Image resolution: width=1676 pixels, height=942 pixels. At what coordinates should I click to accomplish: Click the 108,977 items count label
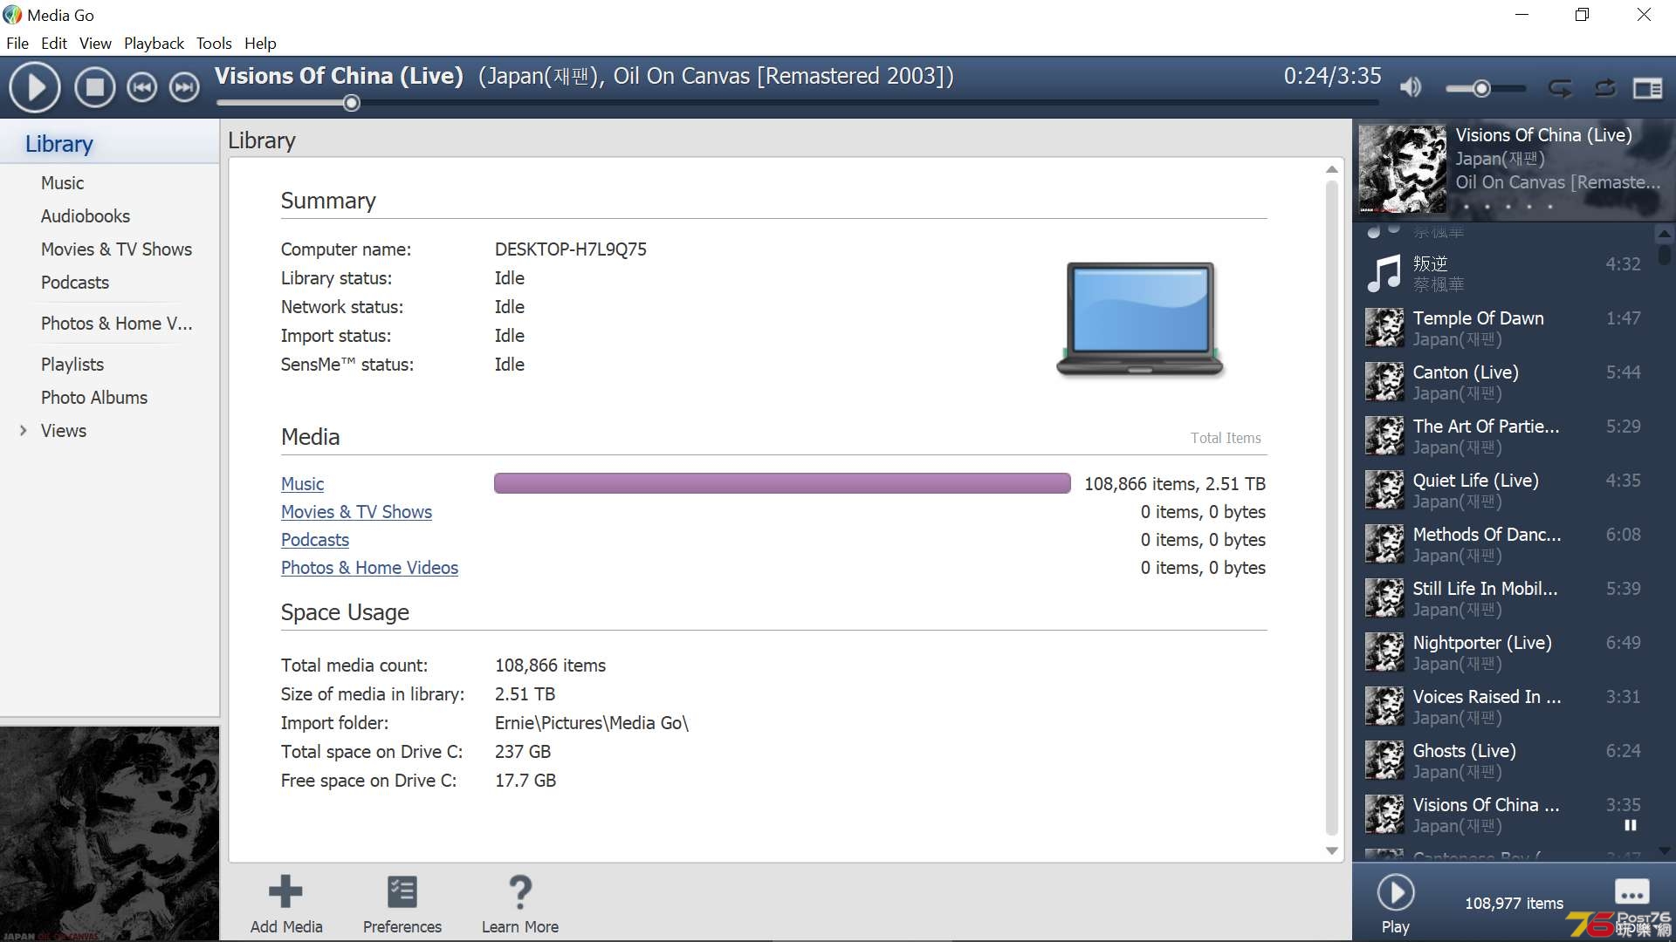[1514, 904]
